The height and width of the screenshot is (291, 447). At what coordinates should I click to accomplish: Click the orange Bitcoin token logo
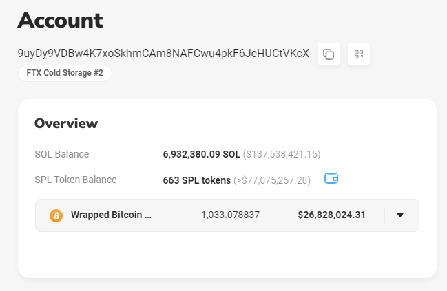[x=56, y=215]
